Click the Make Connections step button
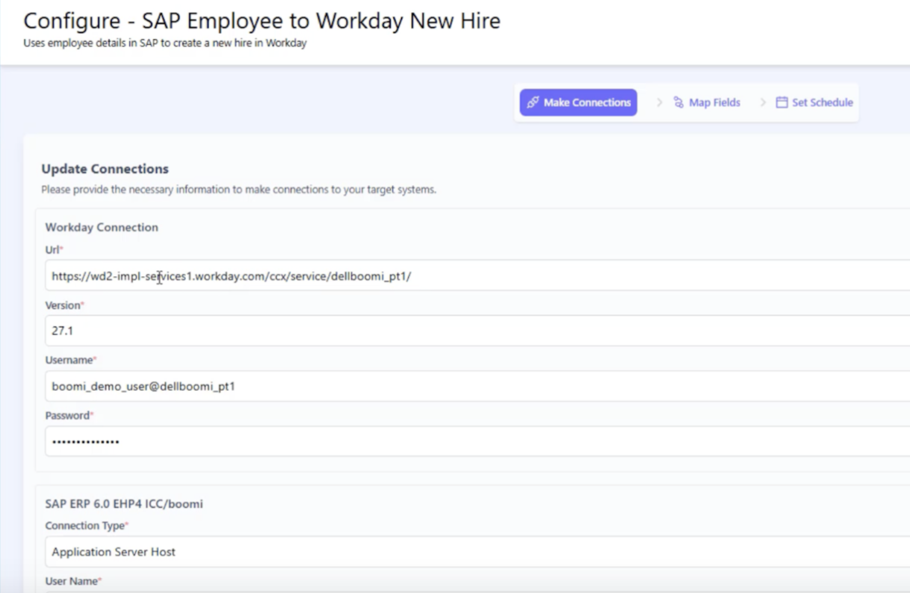The width and height of the screenshot is (910, 593). click(578, 102)
